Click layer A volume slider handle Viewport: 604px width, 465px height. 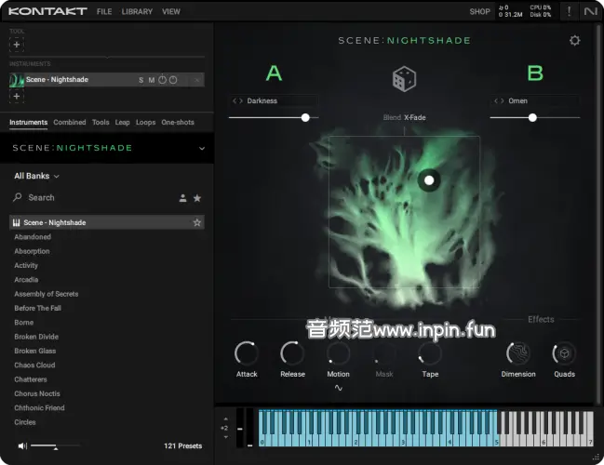[305, 118]
